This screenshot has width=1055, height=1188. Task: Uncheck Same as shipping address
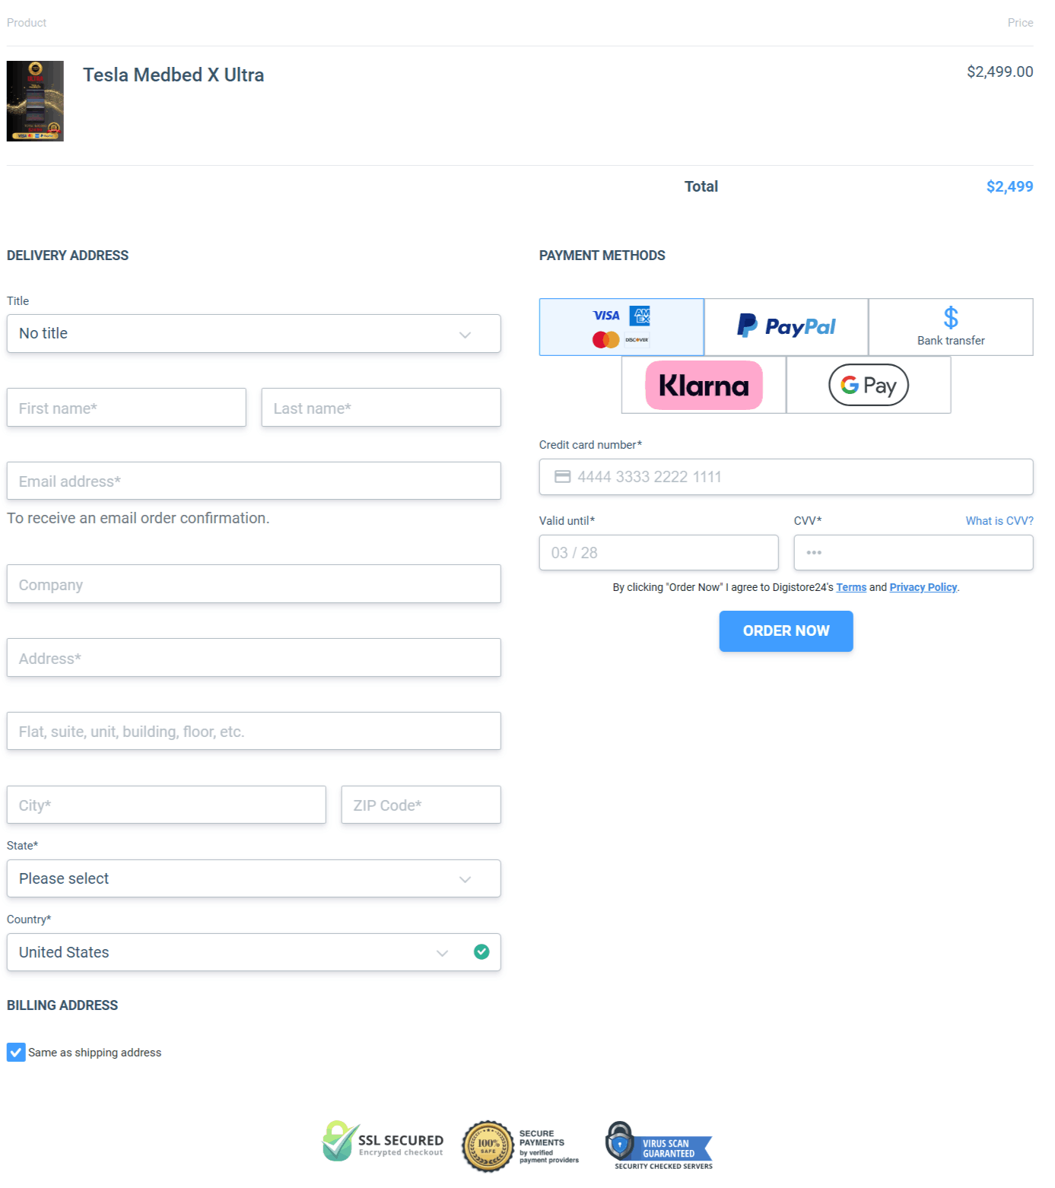(x=15, y=1053)
